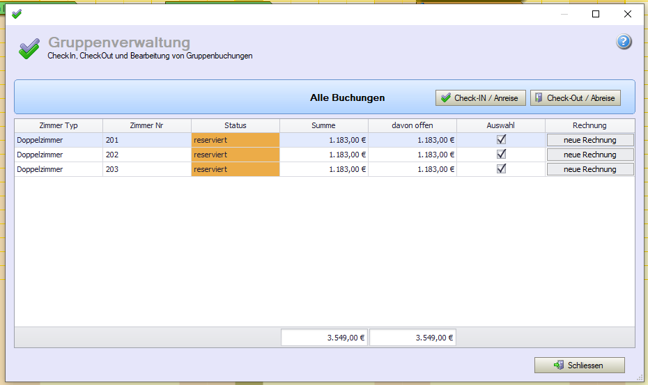Click the app icon in the title bar
This screenshot has height=385, width=648.
pos(17,14)
